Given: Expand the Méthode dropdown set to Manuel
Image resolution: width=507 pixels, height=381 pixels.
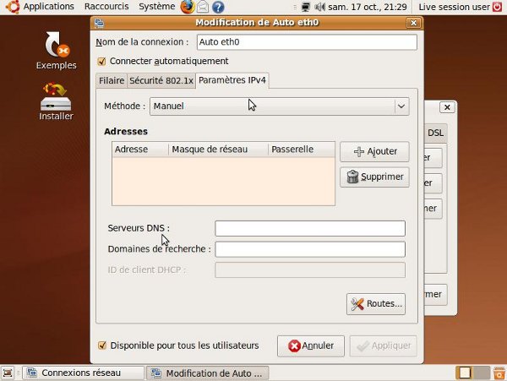Looking at the screenshot, I should coord(279,106).
